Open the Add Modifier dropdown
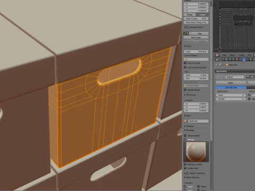Screen dimensions: 255x191 (235, 71)
